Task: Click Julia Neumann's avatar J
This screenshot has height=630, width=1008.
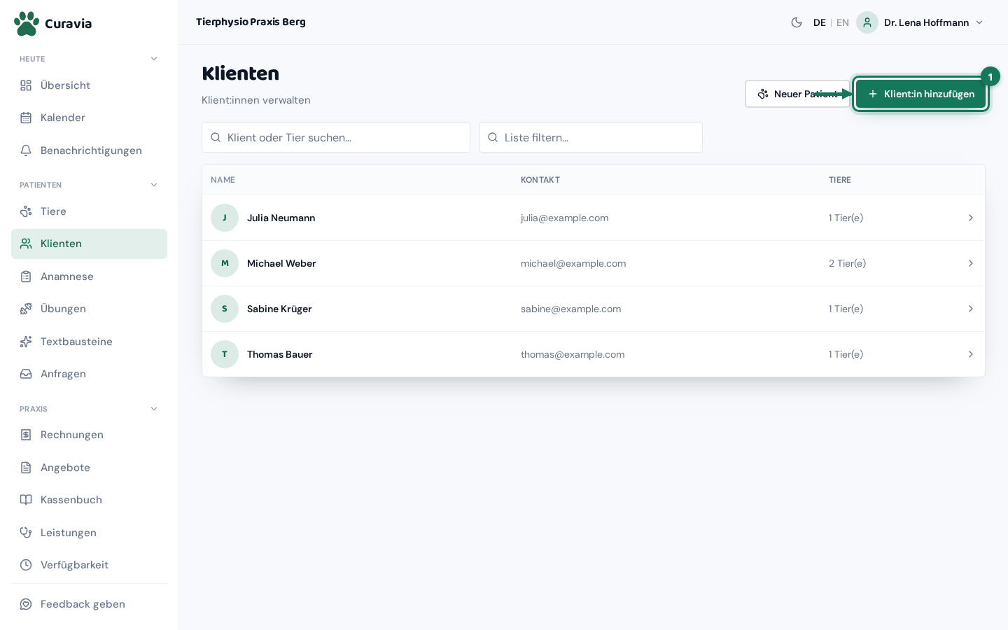Action: (x=225, y=218)
